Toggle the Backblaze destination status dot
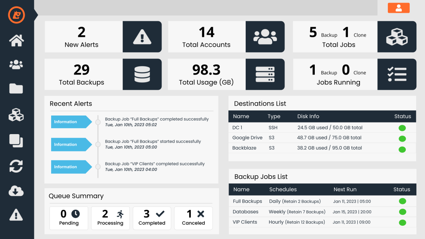Screen dimensions: 425x239 click(402, 148)
